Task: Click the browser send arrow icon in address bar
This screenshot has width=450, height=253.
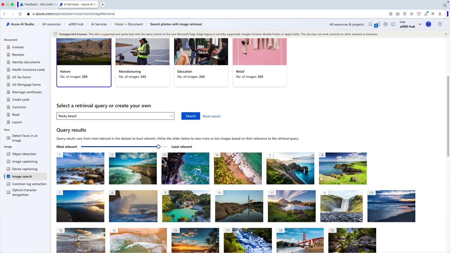Action: 412,14
